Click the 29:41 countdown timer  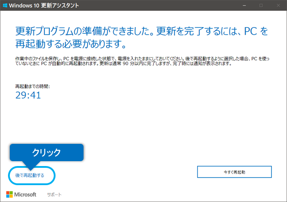coord(28,95)
